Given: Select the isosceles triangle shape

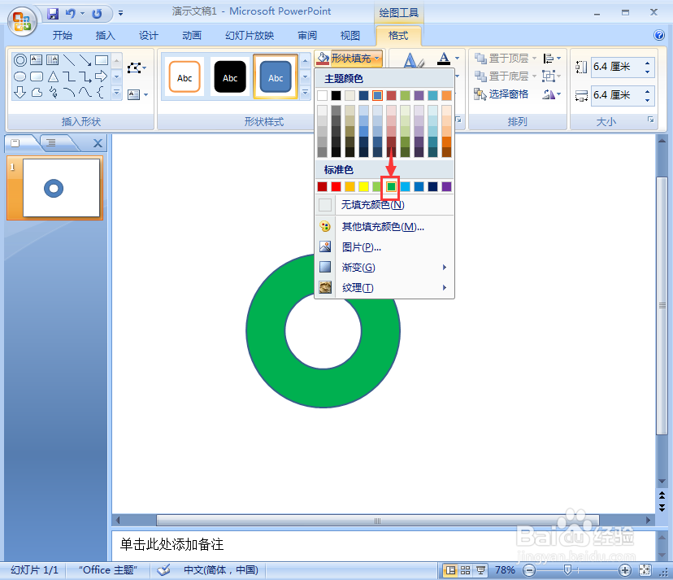Looking at the screenshot, I should (53, 76).
